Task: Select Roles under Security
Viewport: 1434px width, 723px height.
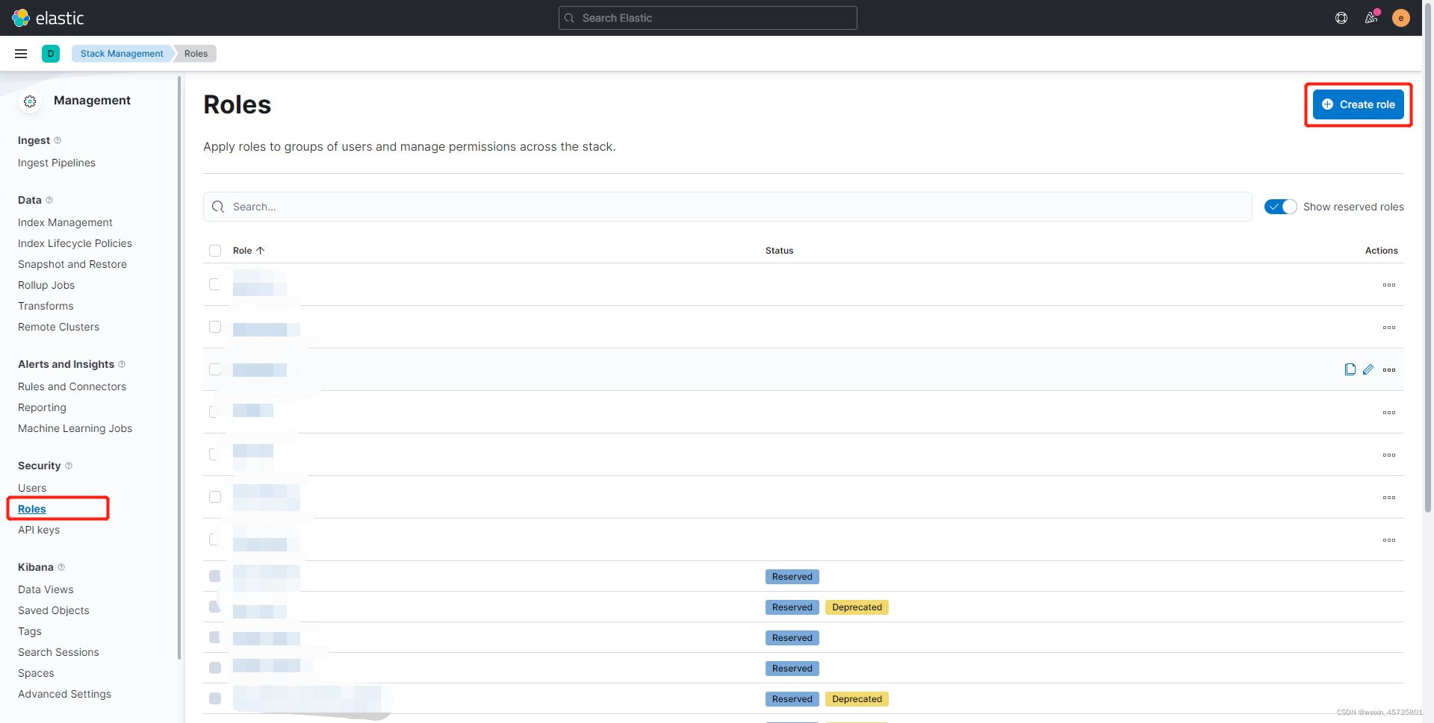Action: click(32, 509)
